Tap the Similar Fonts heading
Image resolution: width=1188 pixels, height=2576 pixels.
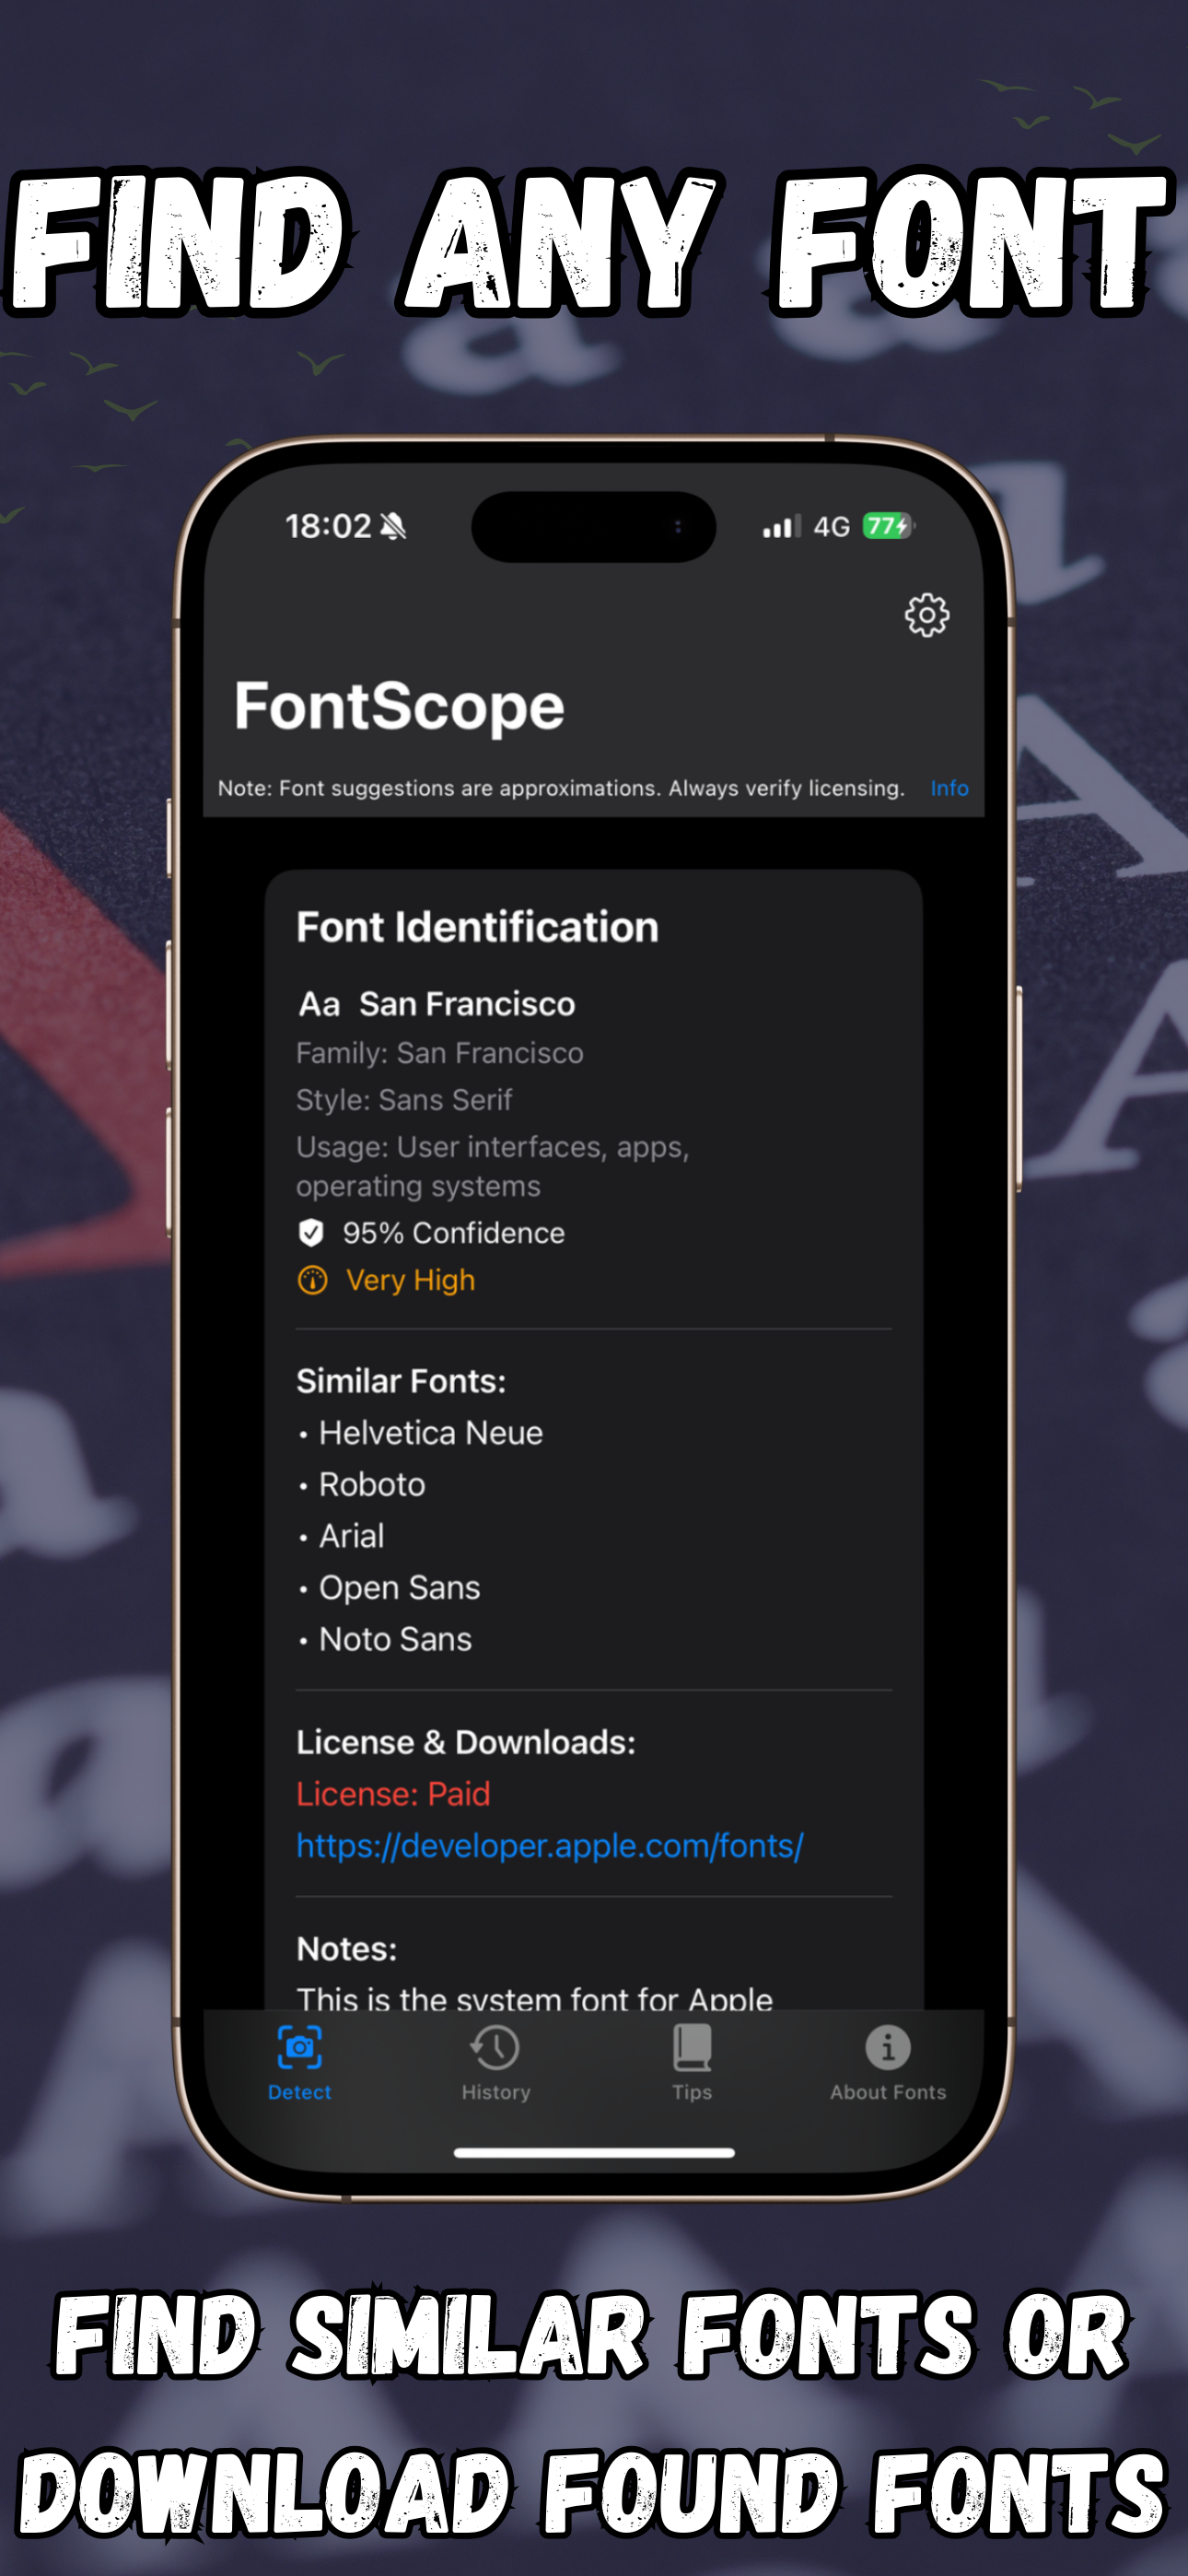pyautogui.click(x=401, y=1381)
